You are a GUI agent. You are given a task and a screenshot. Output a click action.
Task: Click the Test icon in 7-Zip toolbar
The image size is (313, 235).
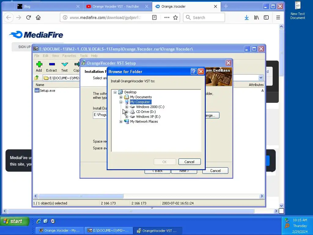[x=65, y=64]
